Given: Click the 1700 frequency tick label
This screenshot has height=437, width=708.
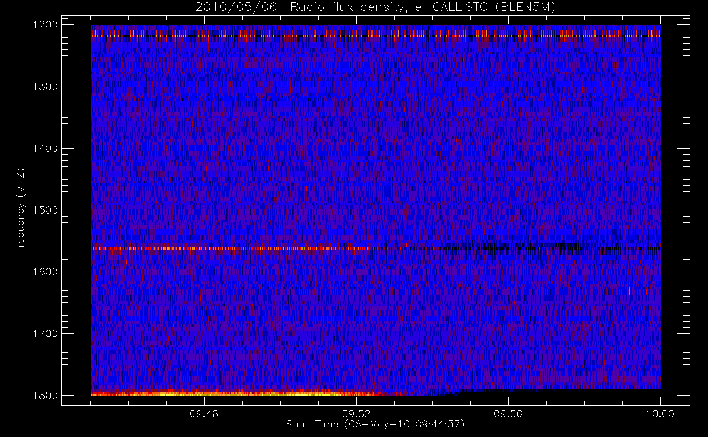Looking at the screenshot, I should tap(46, 333).
